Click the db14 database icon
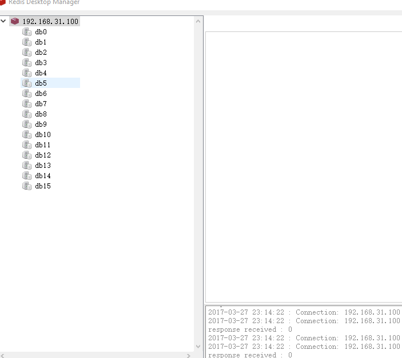 coord(27,176)
